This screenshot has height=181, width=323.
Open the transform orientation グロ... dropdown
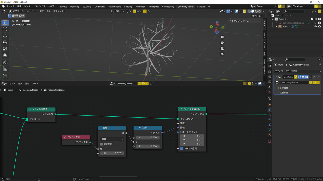click(118, 11)
